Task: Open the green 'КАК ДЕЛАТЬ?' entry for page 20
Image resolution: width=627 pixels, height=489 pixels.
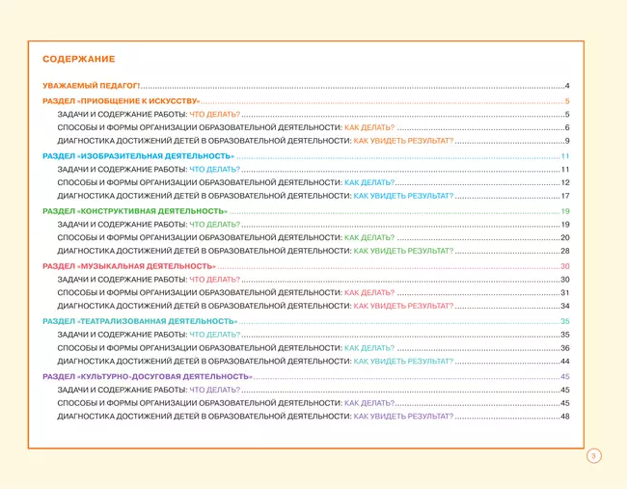Action: 369,238
